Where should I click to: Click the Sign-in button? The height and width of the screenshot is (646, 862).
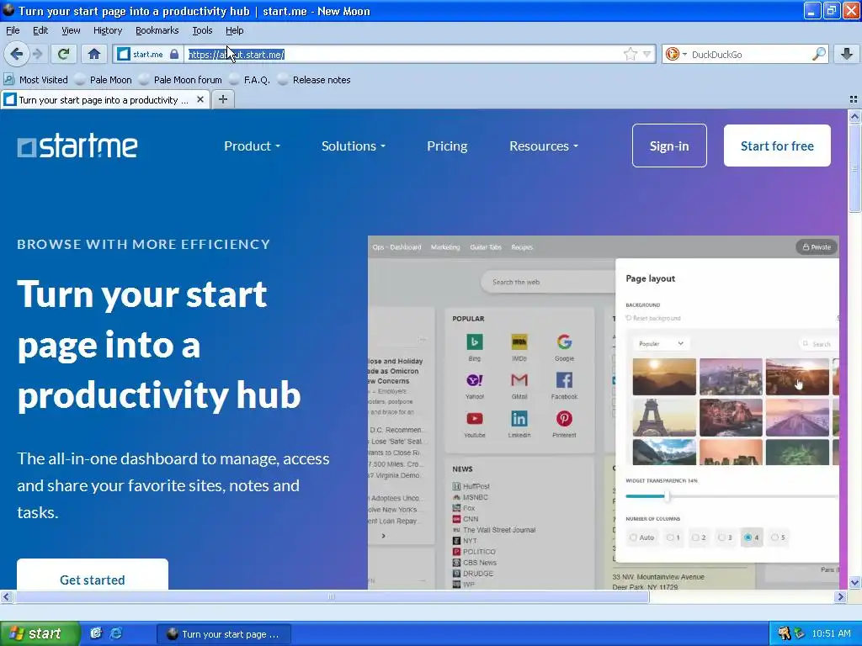coord(669,146)
